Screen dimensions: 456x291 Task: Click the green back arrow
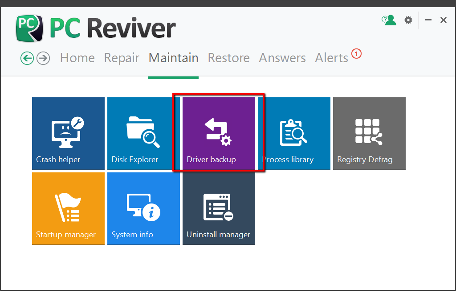[27, 58]
